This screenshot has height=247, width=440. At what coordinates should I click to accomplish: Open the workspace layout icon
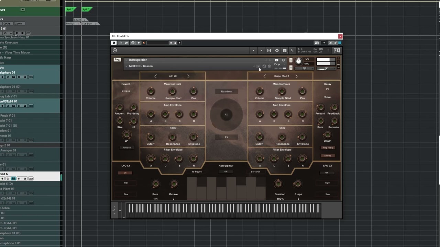click(x=285, y=50)
